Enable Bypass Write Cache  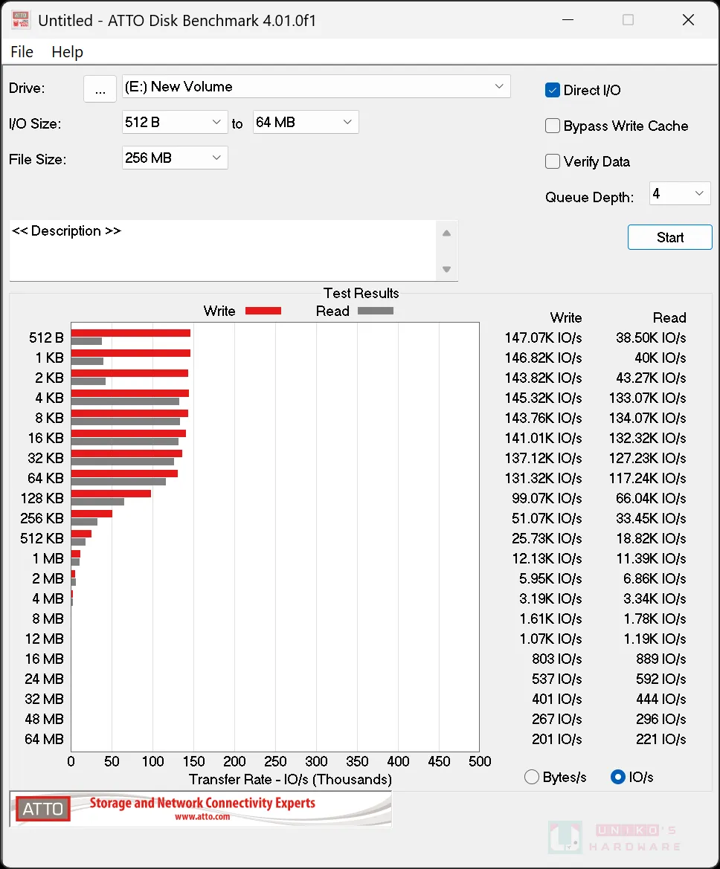pos(553,126)
